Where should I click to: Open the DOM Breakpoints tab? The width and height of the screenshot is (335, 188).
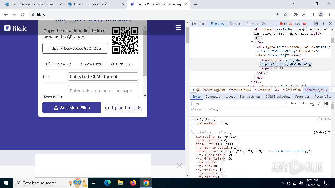278,97
